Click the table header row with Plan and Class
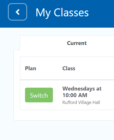This screenshot has height=140, width=114. (67, 68)
